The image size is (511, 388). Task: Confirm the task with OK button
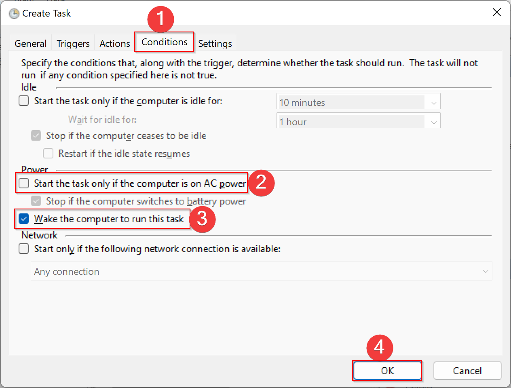pyautogui.click(x=387, y=371)
